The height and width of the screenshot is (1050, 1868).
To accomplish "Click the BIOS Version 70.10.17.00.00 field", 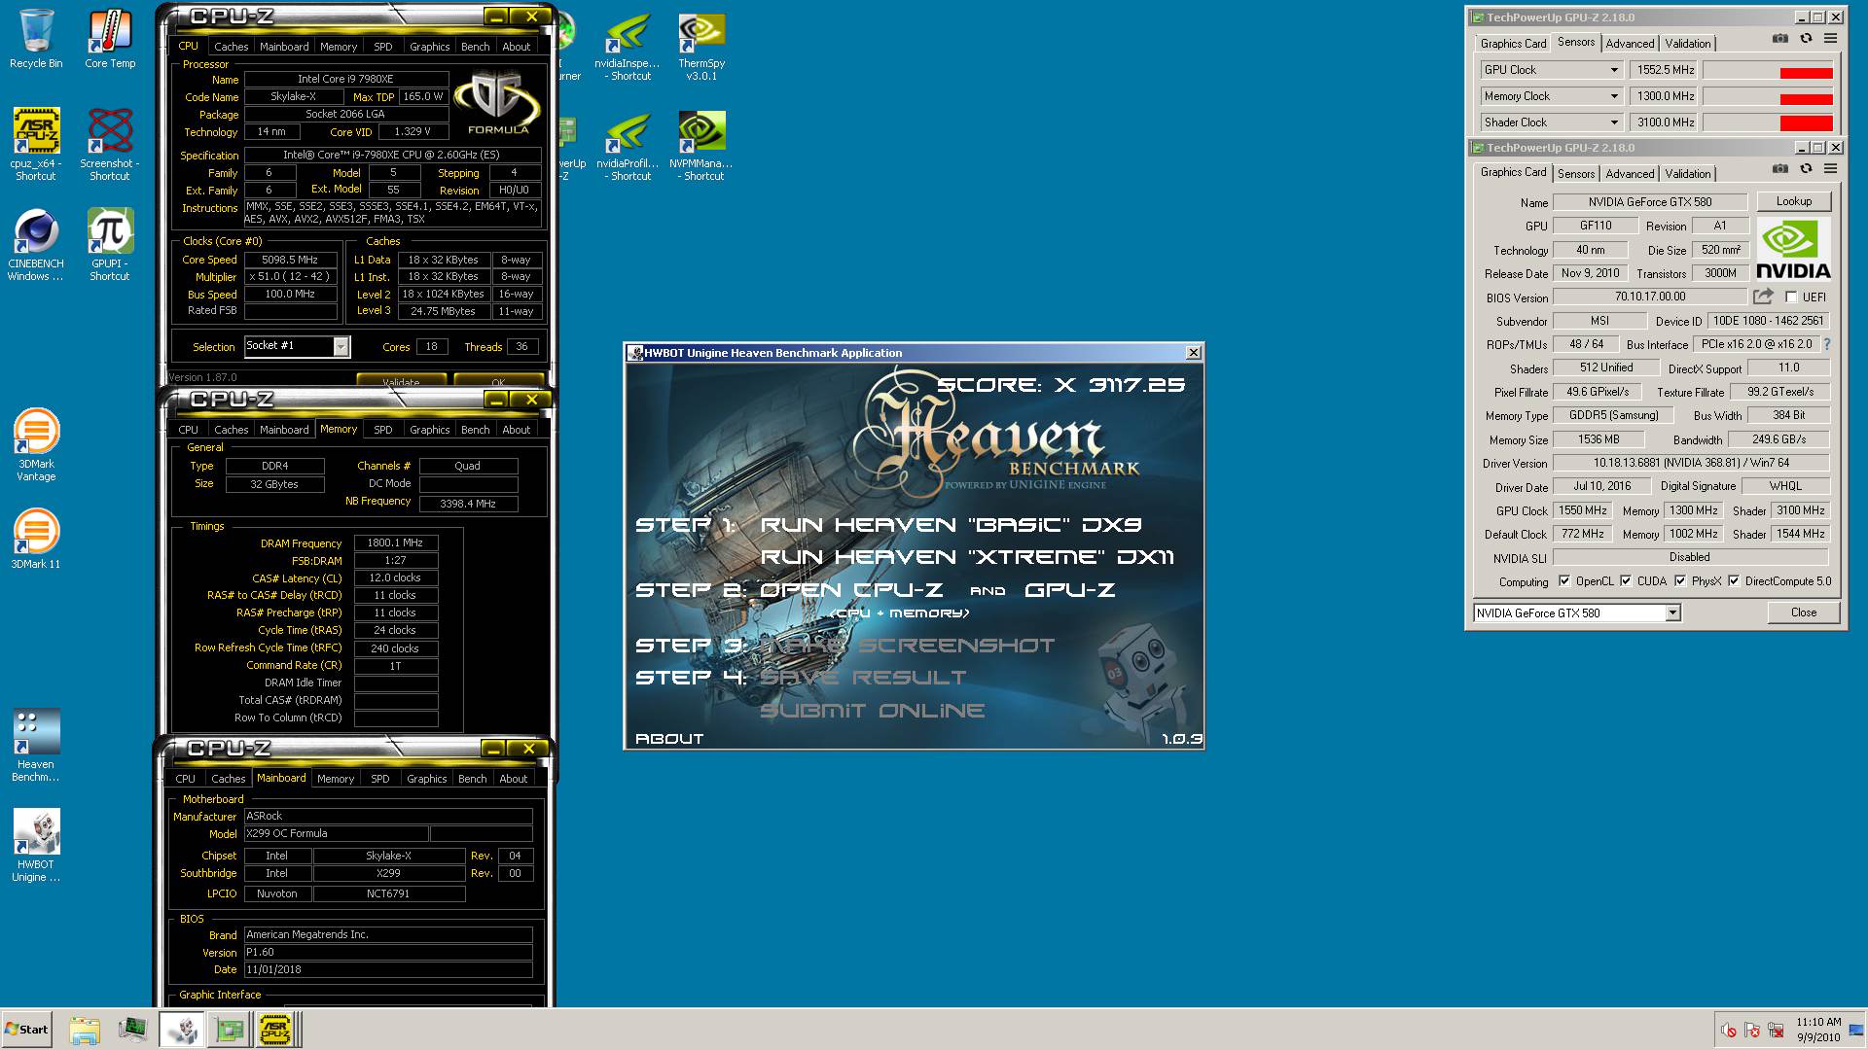I will [1650, 297].
